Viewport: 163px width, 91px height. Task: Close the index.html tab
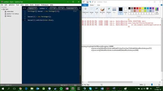(75, 8)
